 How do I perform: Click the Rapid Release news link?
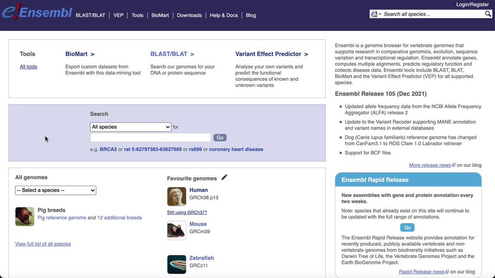point(422,272)
